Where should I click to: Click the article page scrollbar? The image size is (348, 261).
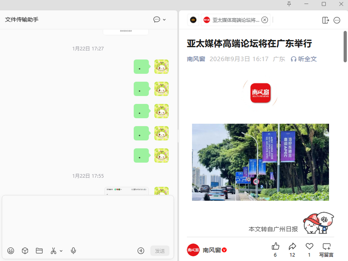pyautogui.click(x=345, y=46)
